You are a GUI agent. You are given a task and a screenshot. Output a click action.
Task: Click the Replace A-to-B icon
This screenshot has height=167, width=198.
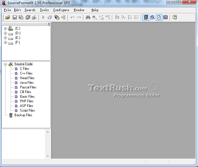pyautogui.click(x=101, y=17)
